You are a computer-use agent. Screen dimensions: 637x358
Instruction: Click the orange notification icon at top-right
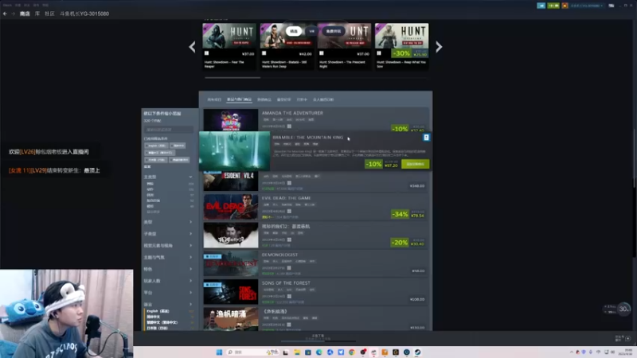click(565, 6)
